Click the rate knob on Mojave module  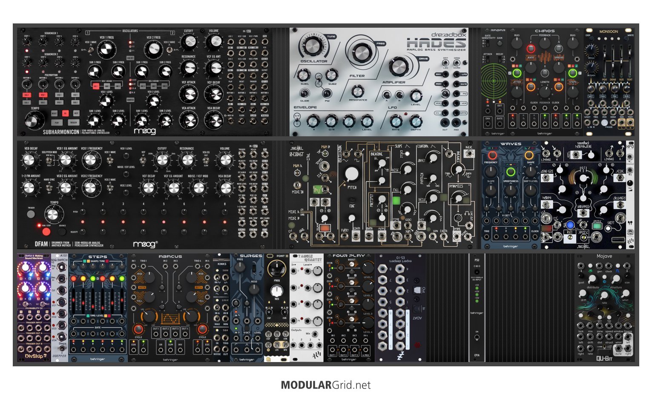pyautogui.click(x=604, y=295)
